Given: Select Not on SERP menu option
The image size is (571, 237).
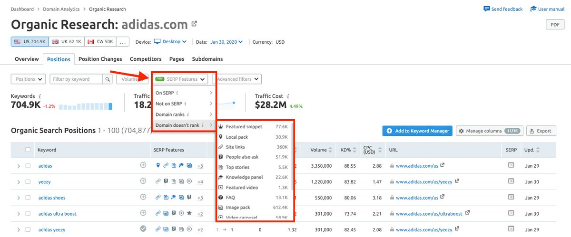Looking at the screenshot, I should [184, 104].
